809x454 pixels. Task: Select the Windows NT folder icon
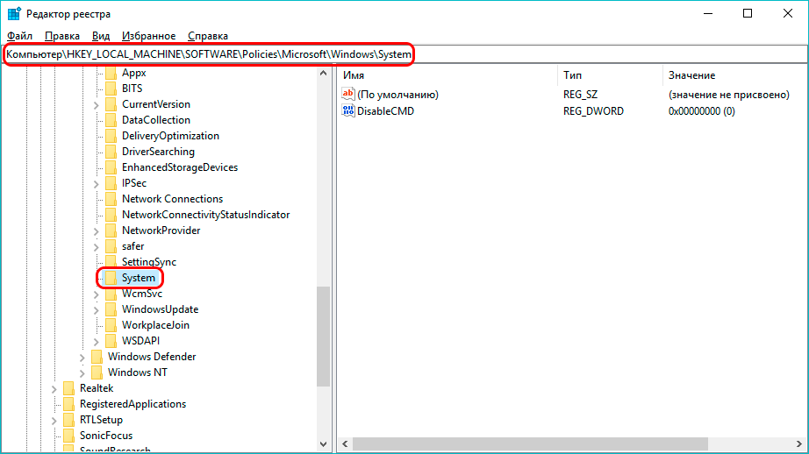pos(97,372)
